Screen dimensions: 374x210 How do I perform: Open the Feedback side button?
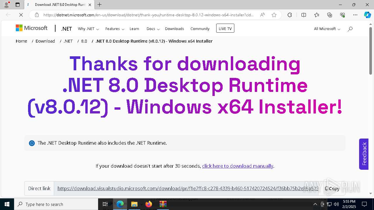coord(364,154)
